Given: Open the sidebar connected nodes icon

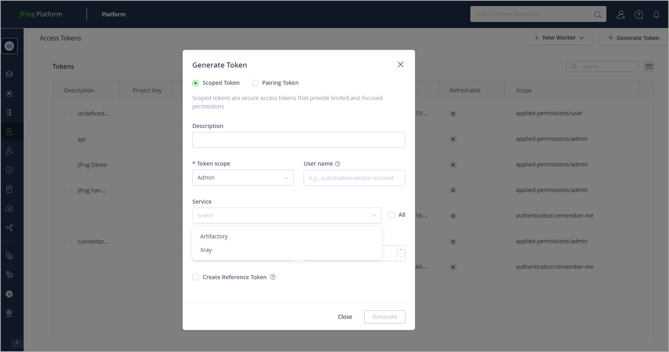Looking at the screenshot, I should [x=9, y=228].
